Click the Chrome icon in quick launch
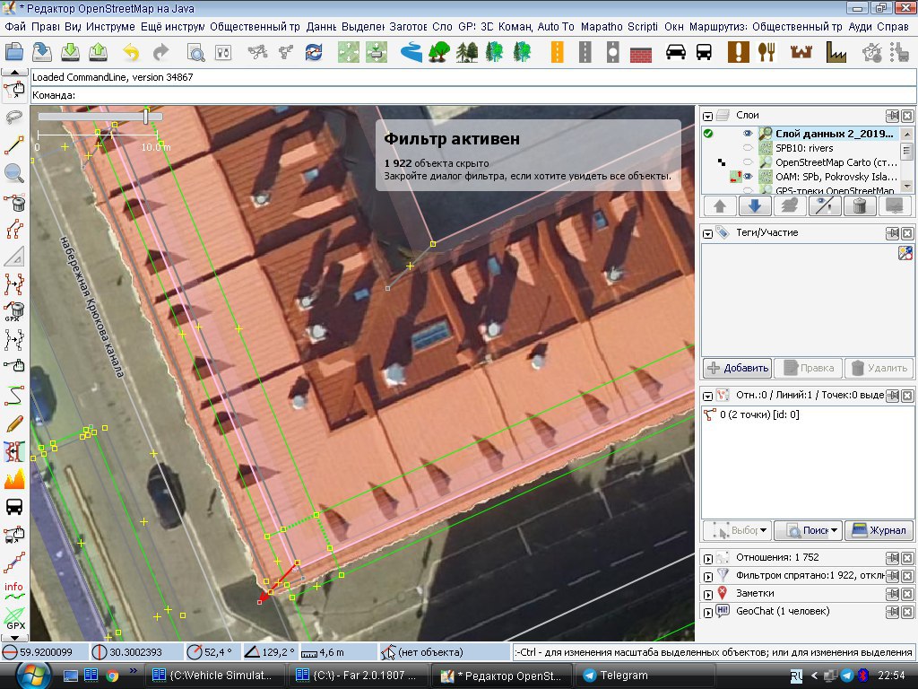 (112, 676)
